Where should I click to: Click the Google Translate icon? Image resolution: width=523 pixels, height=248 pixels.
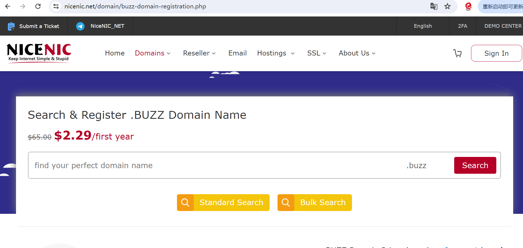click(x=434, y=6)
